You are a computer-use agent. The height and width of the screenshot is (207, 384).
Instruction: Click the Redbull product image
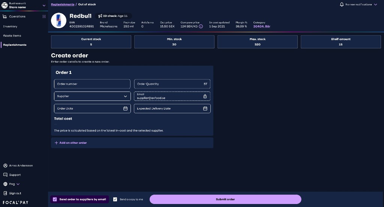tap(58, 20)
